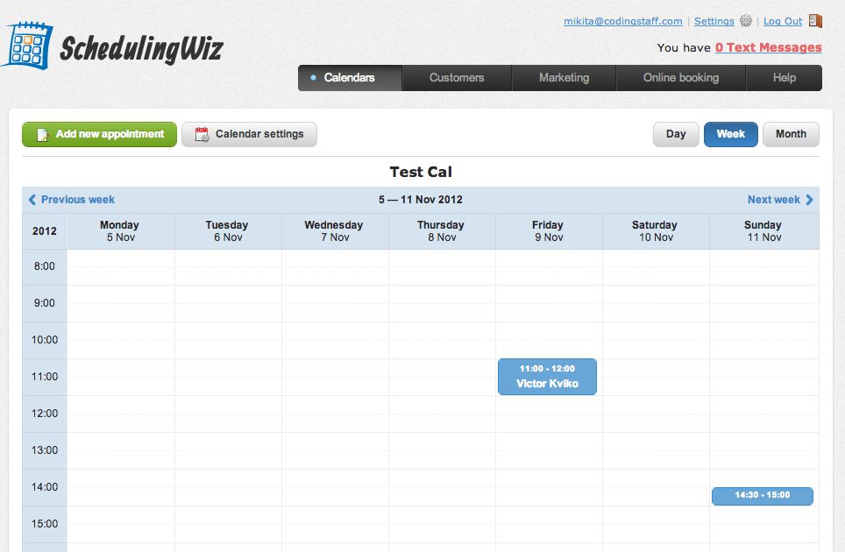
Task: Open Victor Kviko's Friday appointment
Action: tap(547, 376)
